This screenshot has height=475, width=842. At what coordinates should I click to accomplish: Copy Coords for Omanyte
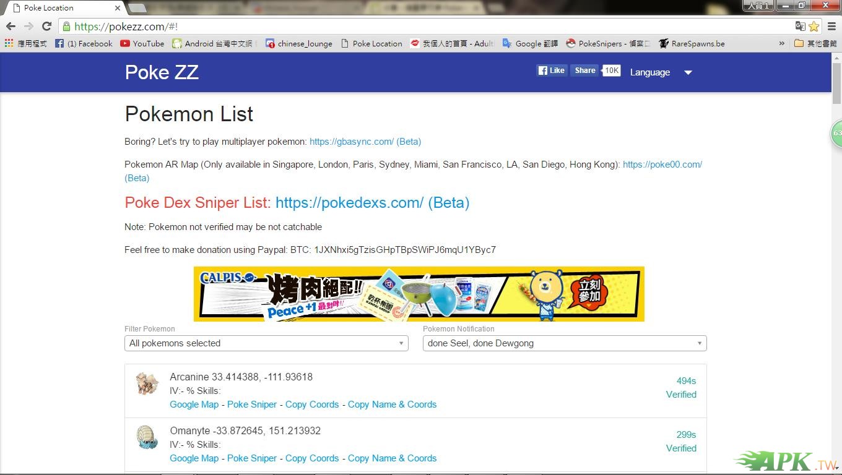[312, 458]
